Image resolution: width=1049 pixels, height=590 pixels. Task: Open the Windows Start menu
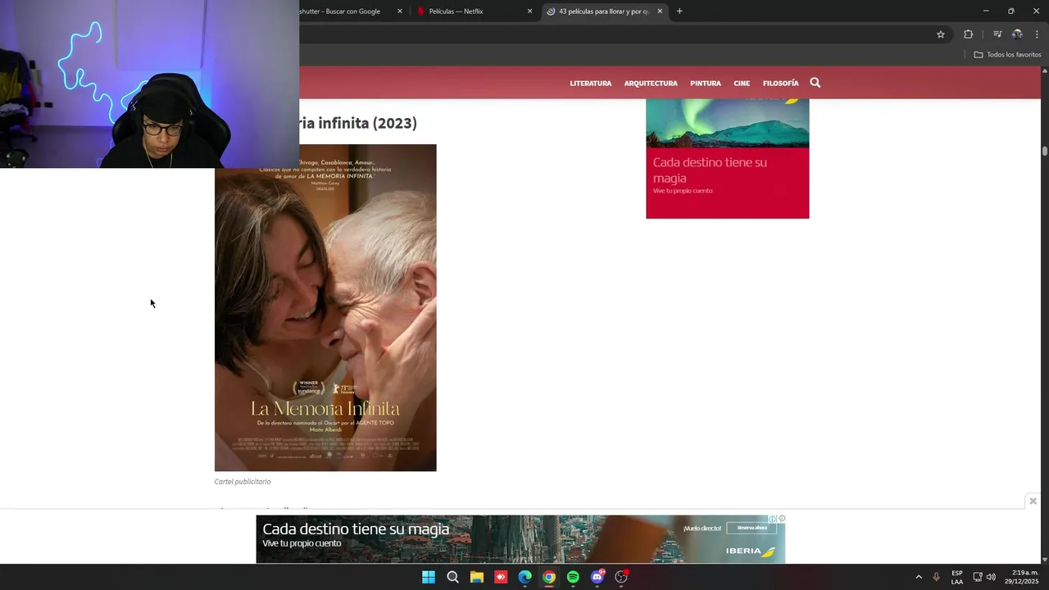click(x=429, y=577)
